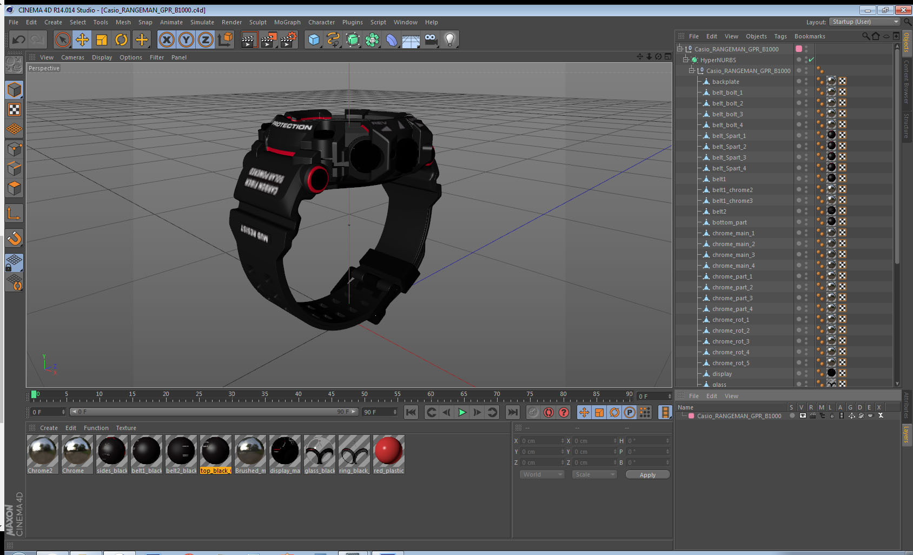Screen dimensions: 913x555
Task: Select the top_black material
Action: 215,454
